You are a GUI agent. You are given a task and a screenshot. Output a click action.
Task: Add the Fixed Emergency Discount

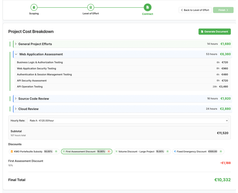tap(221, 151)
